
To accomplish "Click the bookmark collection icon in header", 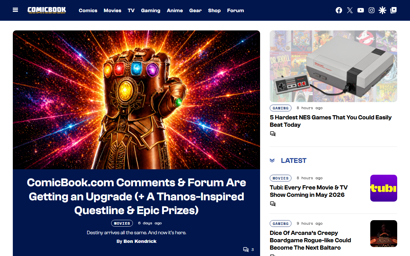I will (x=394, y=10).
